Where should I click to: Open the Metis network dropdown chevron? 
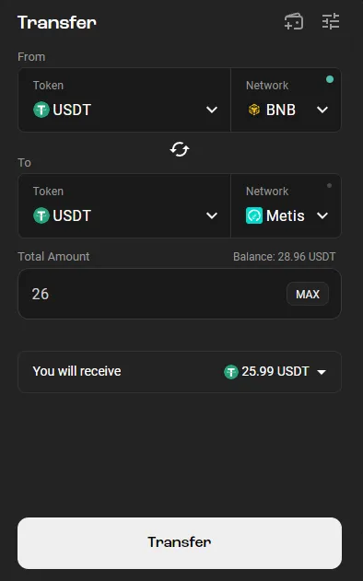pyautogui.click(x=322, y=215)
